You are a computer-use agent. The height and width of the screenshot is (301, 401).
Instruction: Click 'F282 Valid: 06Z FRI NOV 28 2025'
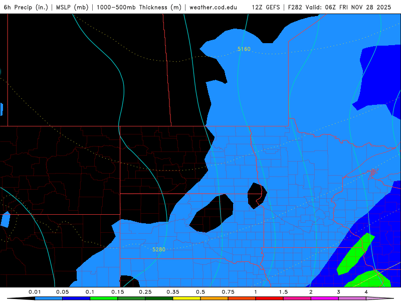coord(339,7)
